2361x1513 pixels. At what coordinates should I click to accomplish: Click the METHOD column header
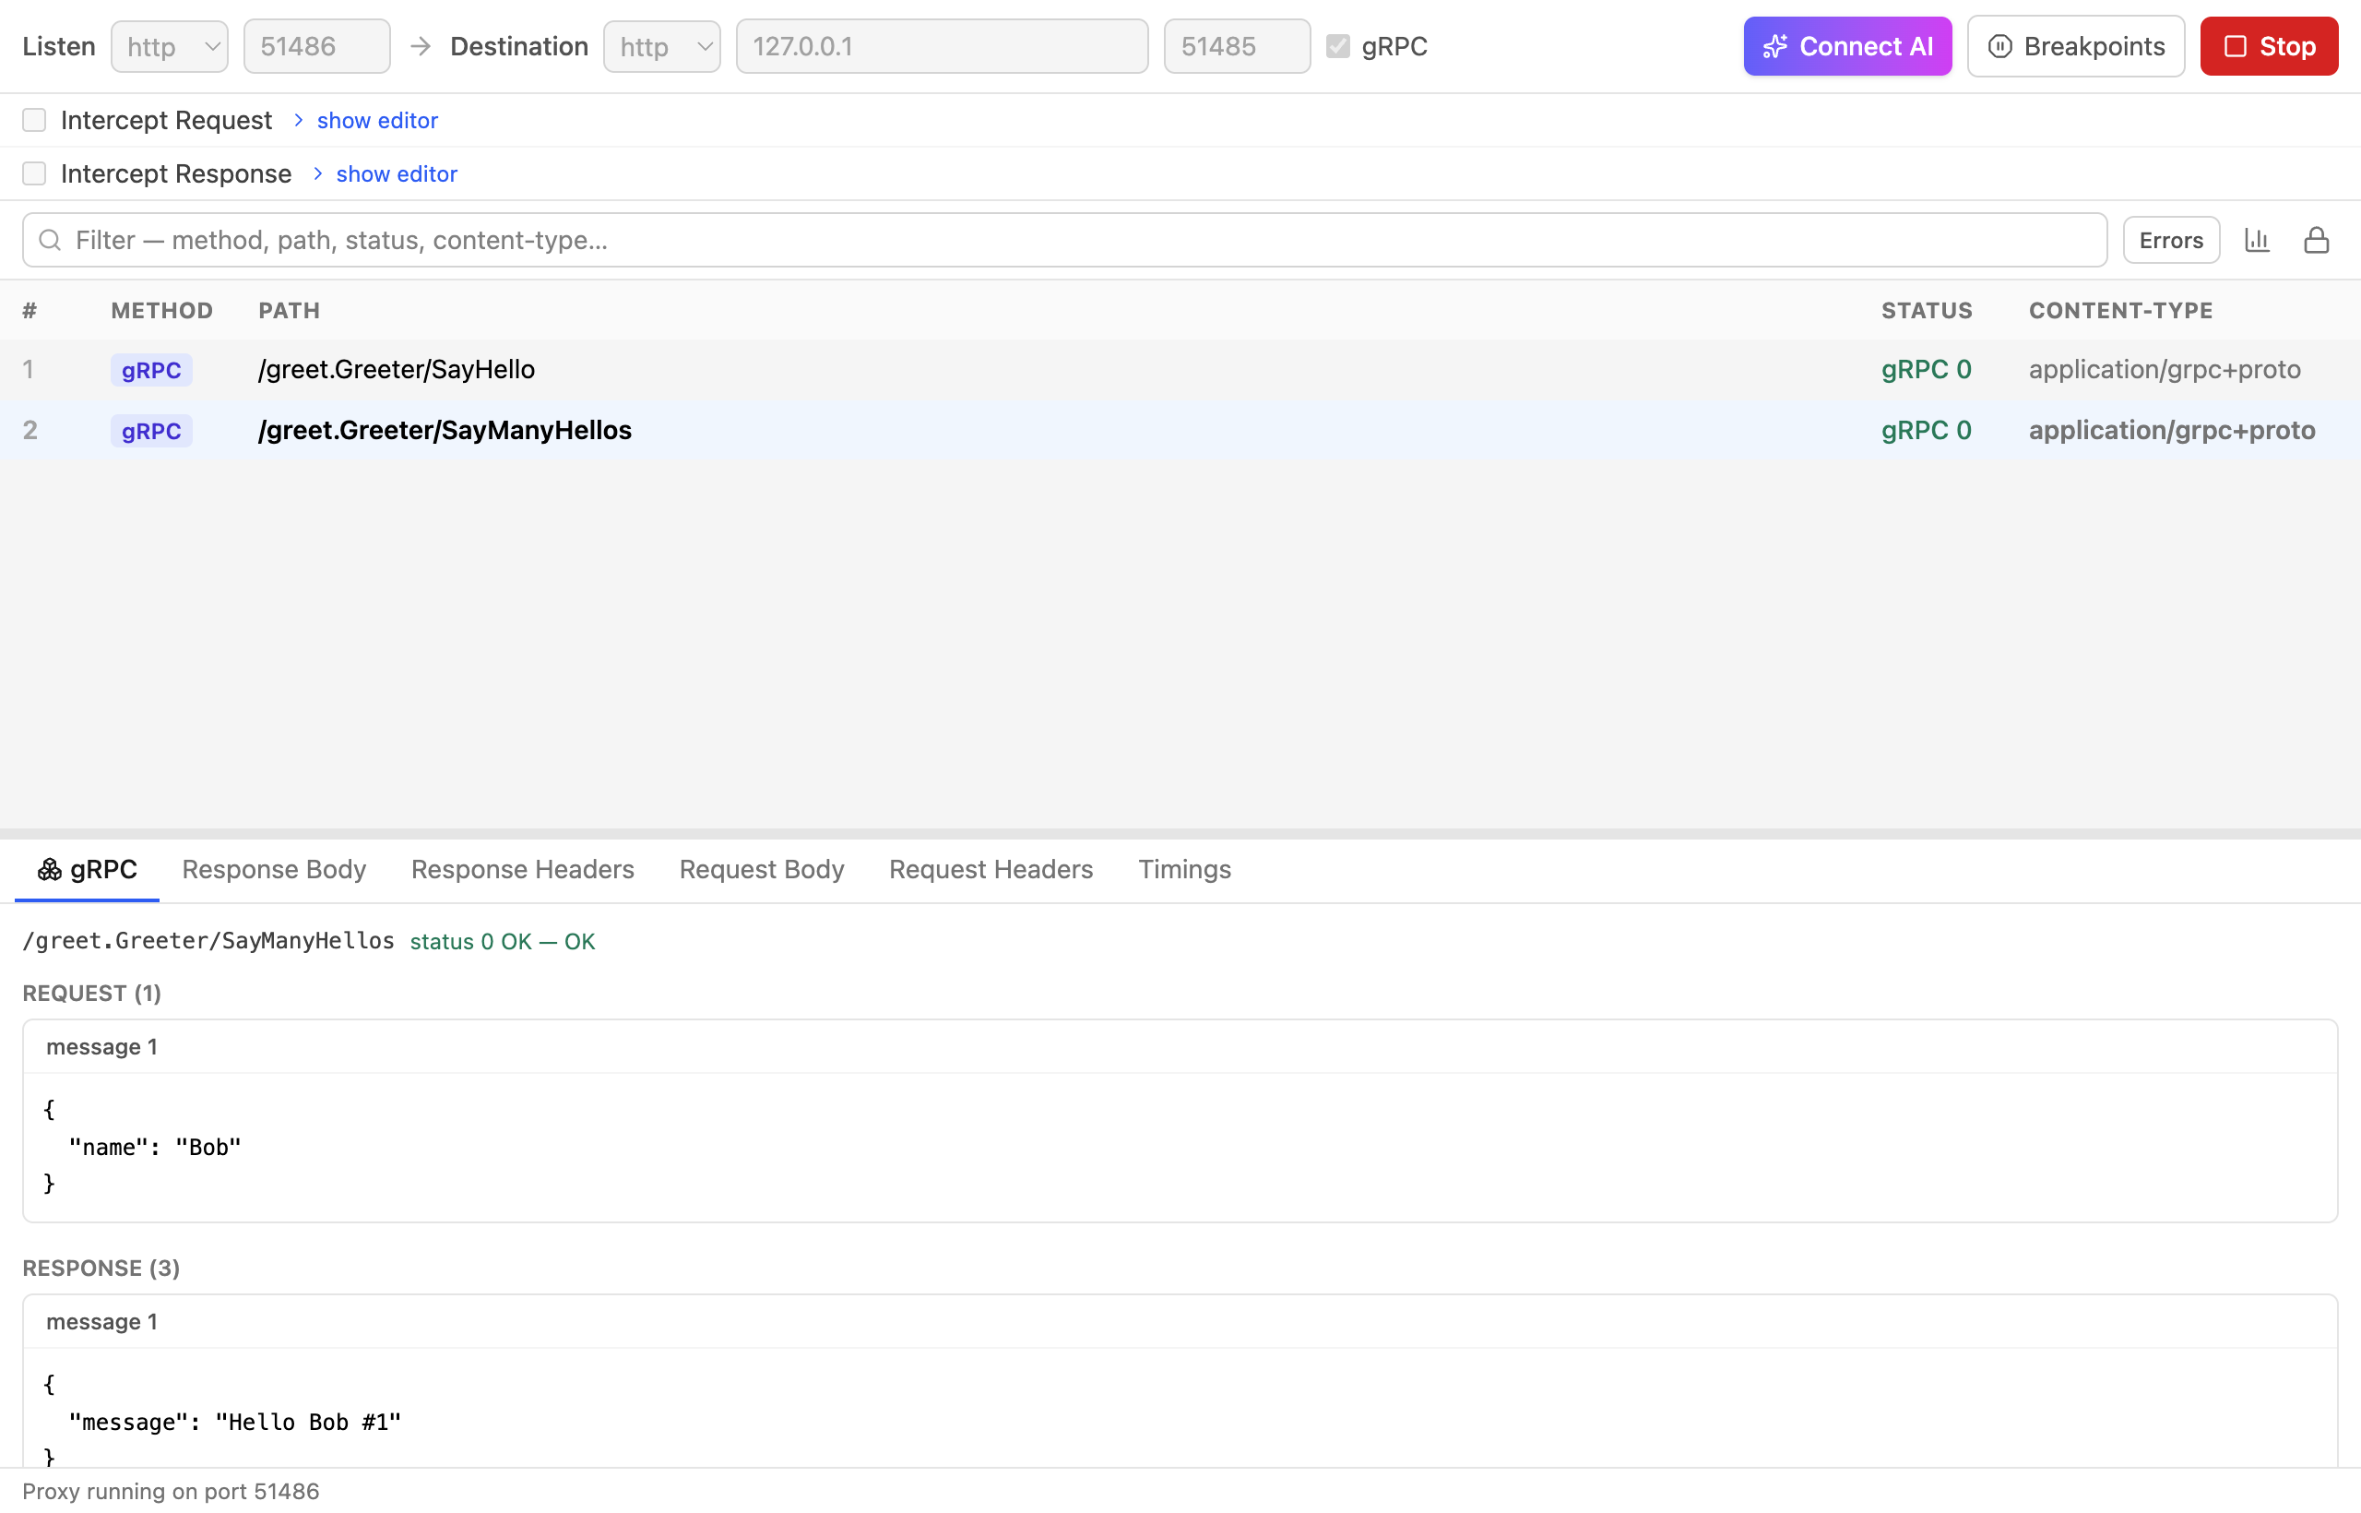(162, 311)
